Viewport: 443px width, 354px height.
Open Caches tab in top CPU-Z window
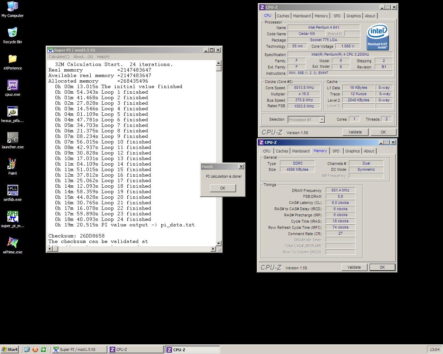pyautogui.click(x=283, y=16)
